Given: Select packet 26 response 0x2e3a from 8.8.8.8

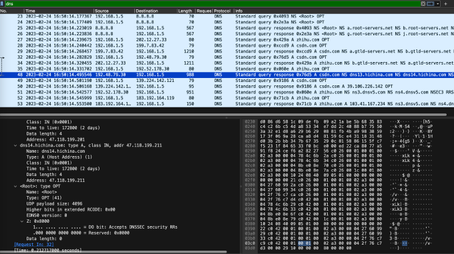Looking at the screenshot, I should tap(227, 34).
